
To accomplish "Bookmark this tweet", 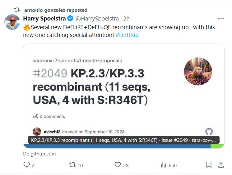I will [x=209, y=165].
